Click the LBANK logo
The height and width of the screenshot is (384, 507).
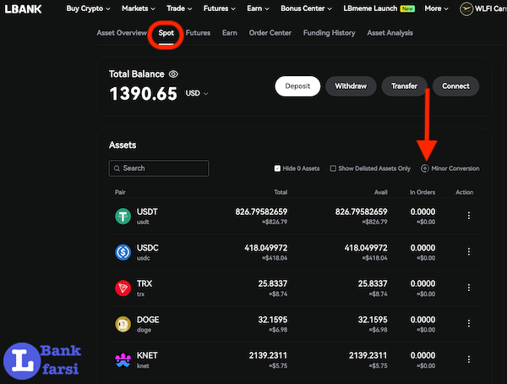click(x=25, y=9)
